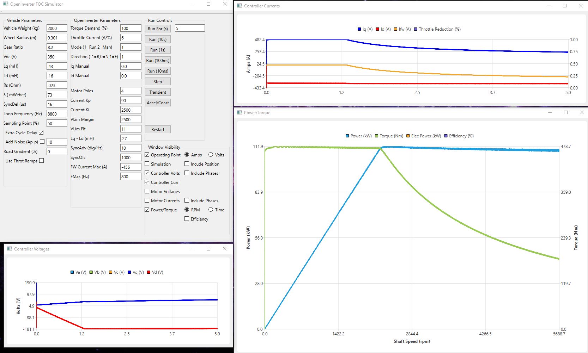588x353 pixels.
Task: Disable the Extra Cycle Delay checkbox
Action: (41, 132)
